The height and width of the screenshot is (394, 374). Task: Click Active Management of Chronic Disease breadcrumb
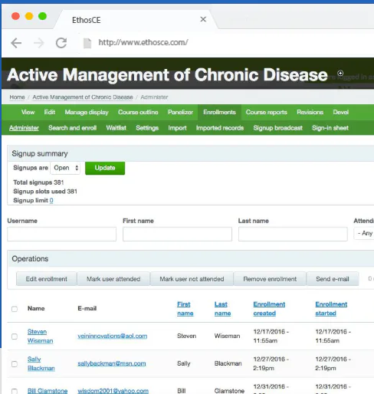[83, 97]
